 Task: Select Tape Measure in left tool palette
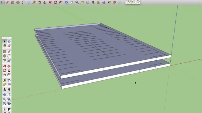pos(4,80)
